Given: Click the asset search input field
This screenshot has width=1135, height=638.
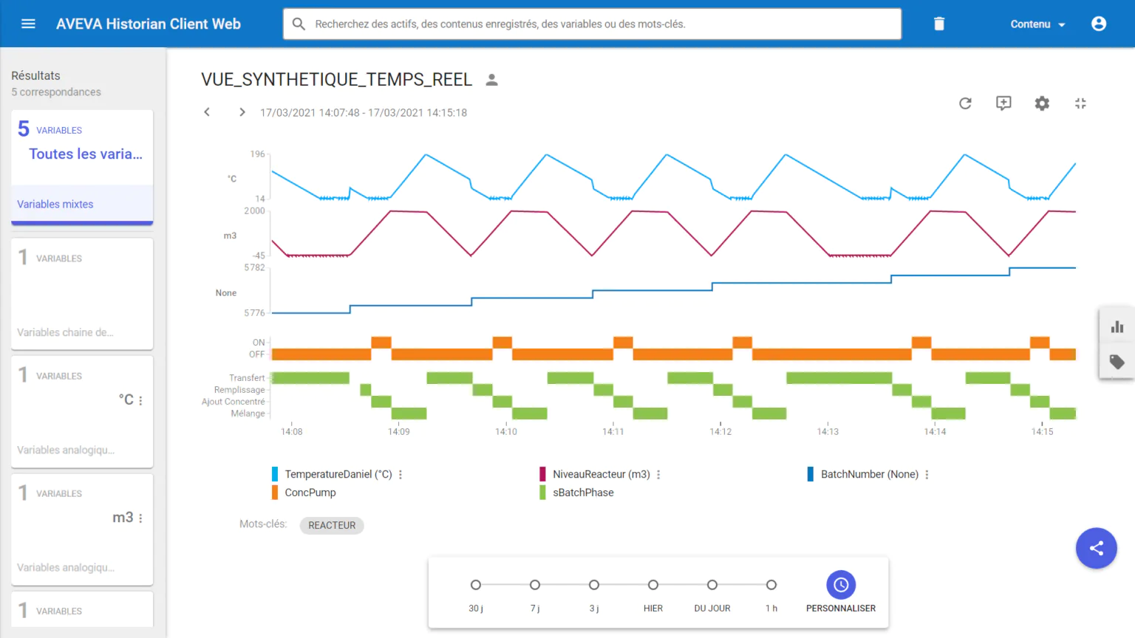Looking at the screenshot, I should coord(592,24).
